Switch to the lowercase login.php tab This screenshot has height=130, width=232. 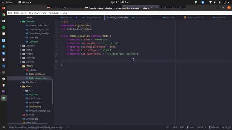[168, 18]
